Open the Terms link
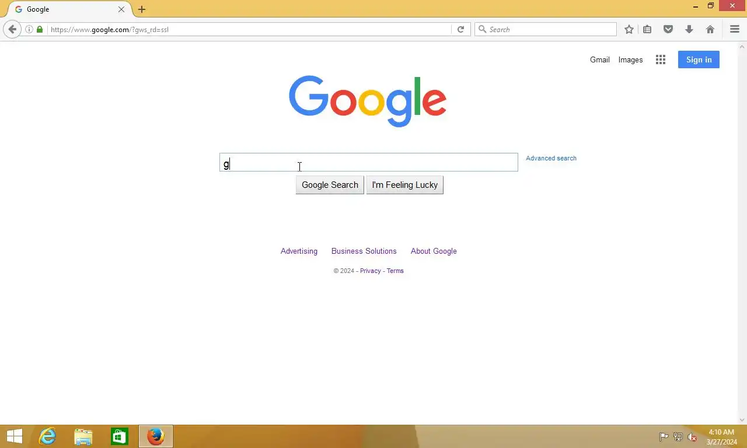 (x=395, y=271)
